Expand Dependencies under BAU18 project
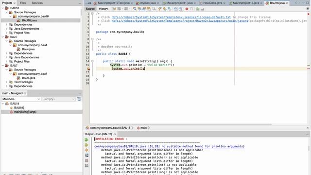Image resolution: width=311 pixels, height=175 pixels. pos(6,25)
